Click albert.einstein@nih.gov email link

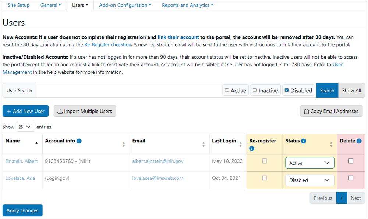(x=158, y=161)
